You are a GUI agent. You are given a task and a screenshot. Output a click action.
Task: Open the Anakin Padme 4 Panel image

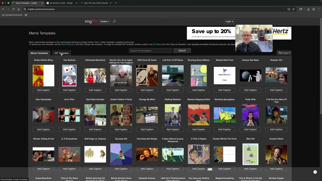pyautogui.click(x=121, y=115)
